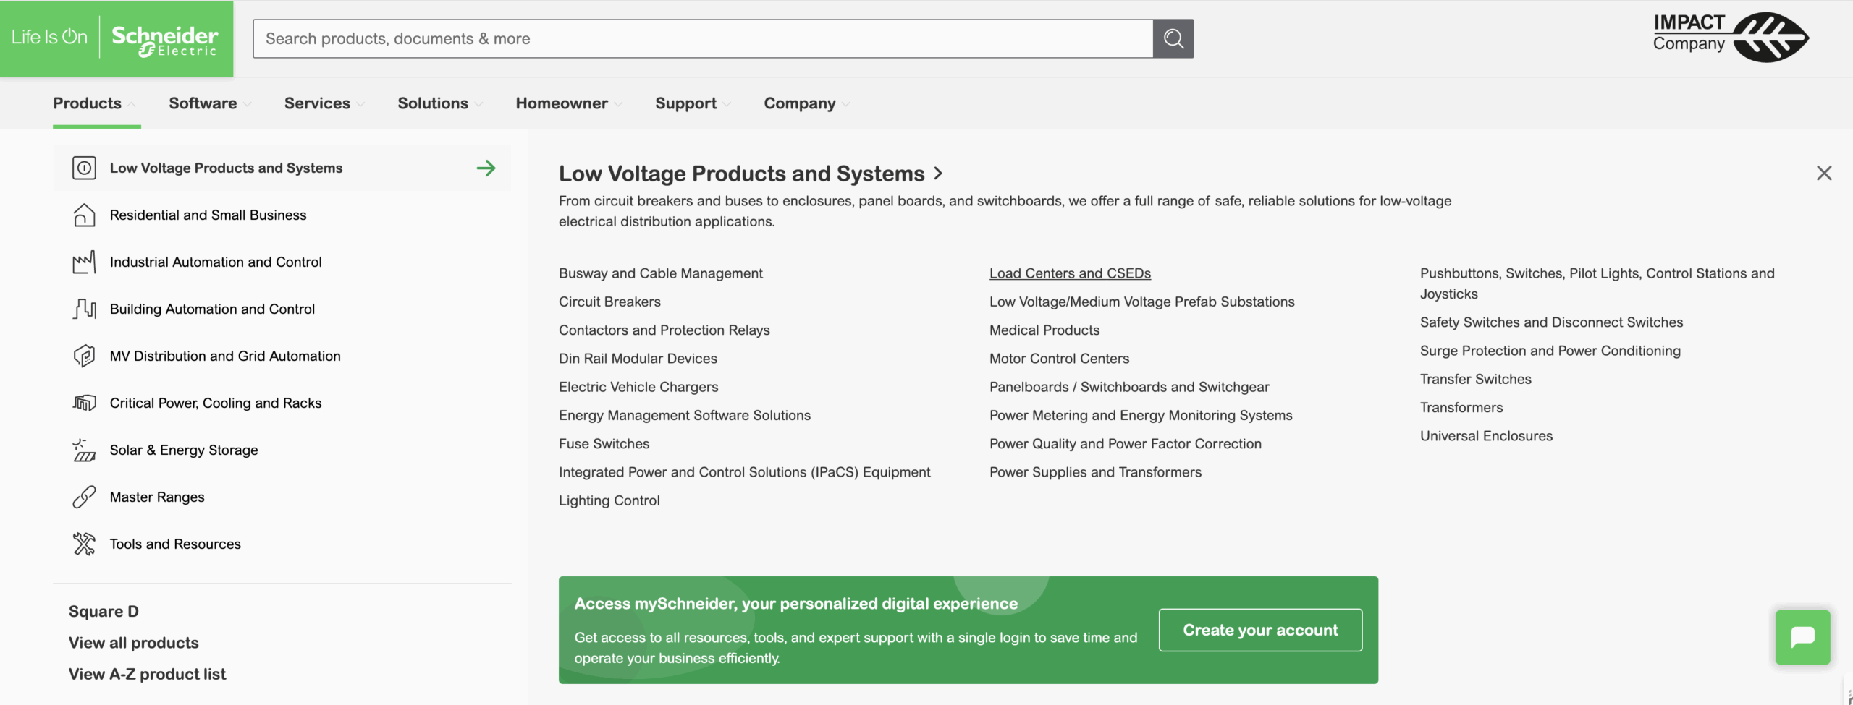This screenshot has width=1853, height=705.
Task: Open Power Quality and Power Factor Correction
Action: 1125,443
